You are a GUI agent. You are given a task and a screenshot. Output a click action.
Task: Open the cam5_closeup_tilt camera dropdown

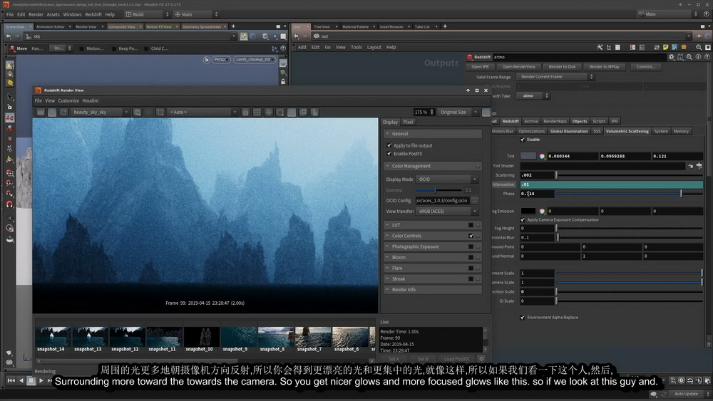tap(255, 60)
